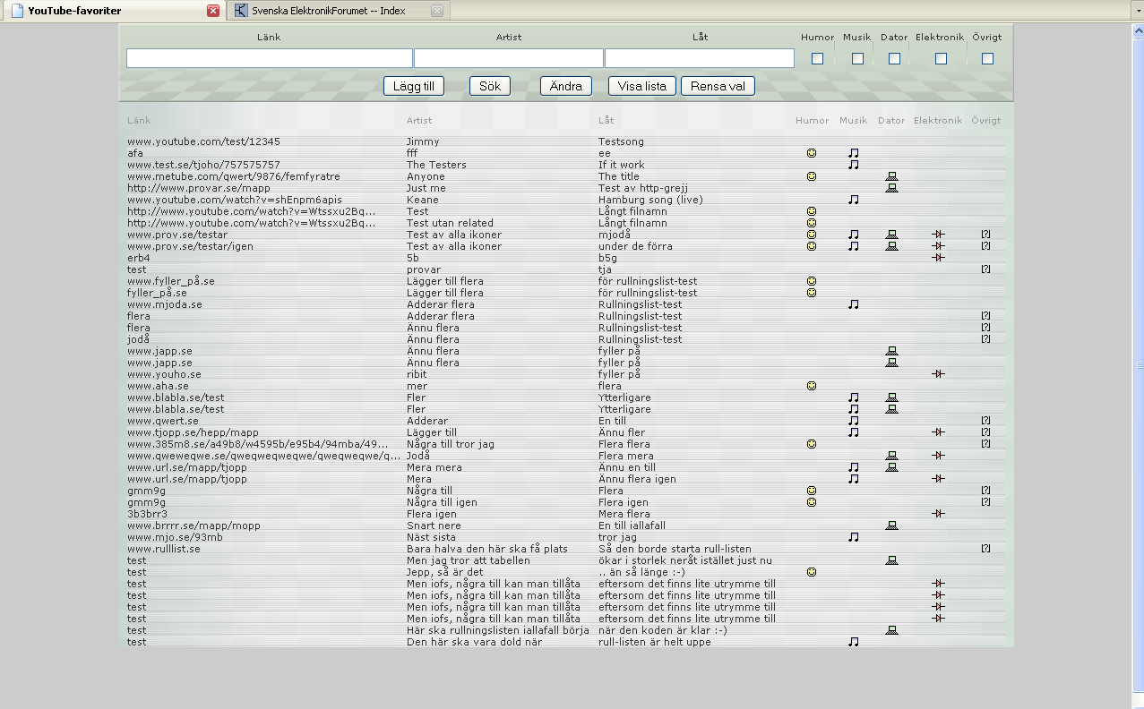This screenshot has height=709, width=1144.
Task: Click the diode icon in the 3b3brr3 row
Action: click(x=938, y=514)
